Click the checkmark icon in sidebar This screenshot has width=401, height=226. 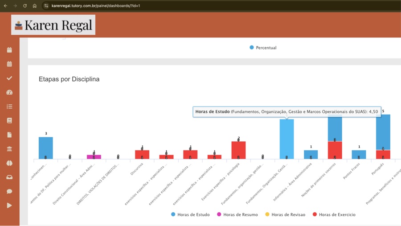click(9, 78)
